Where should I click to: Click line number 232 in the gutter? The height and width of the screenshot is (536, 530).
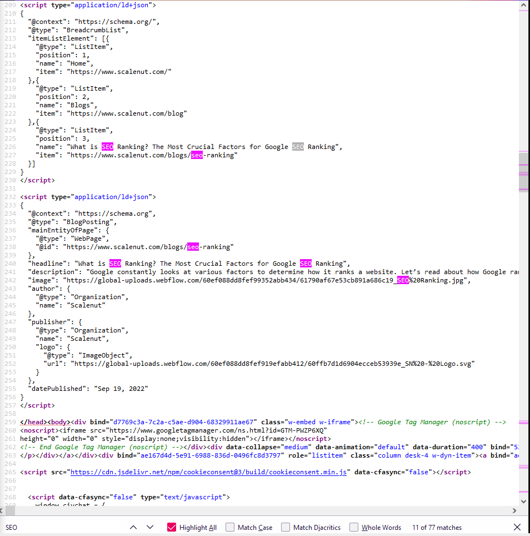11,197
